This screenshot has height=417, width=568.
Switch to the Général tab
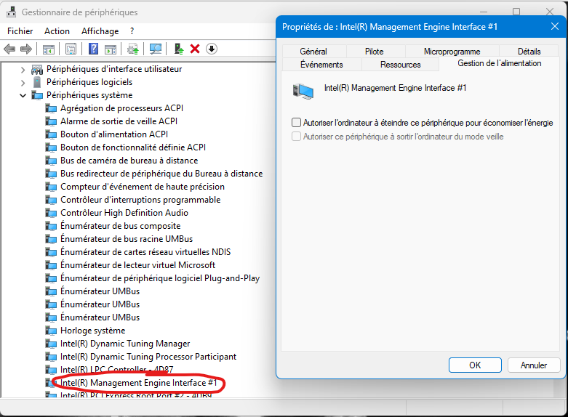click(313, 52)
